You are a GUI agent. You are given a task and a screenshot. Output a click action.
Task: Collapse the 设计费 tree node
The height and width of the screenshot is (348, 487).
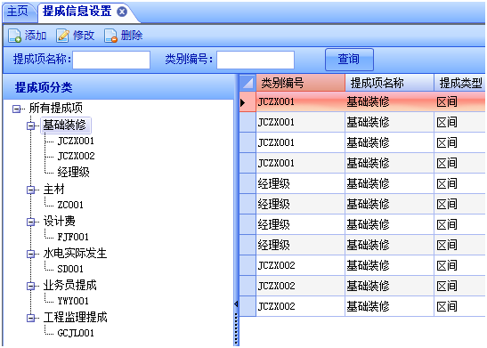[30, 222]
